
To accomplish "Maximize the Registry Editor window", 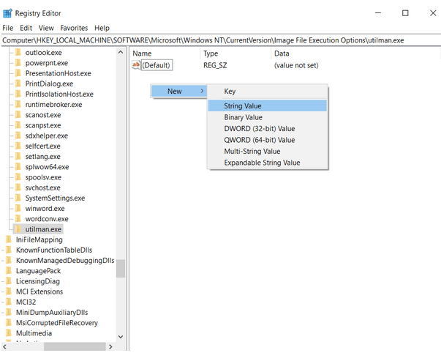I will (405, 13).
